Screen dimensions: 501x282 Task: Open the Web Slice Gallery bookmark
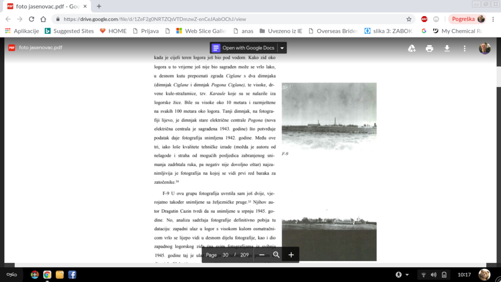(x=201, y=31)
